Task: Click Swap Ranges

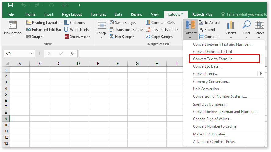Action: pyautogui.click(x=123, y=22)
